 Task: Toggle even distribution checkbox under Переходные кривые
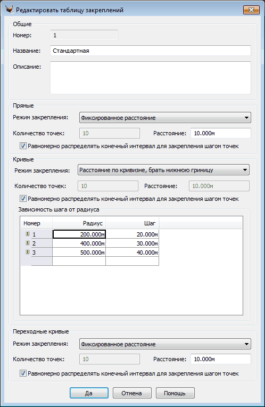23,373
